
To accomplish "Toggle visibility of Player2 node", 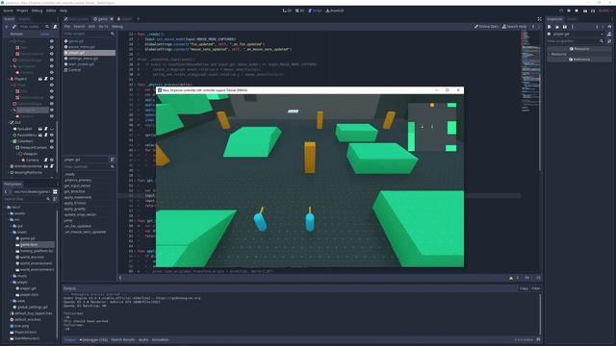I will point(52,79).
